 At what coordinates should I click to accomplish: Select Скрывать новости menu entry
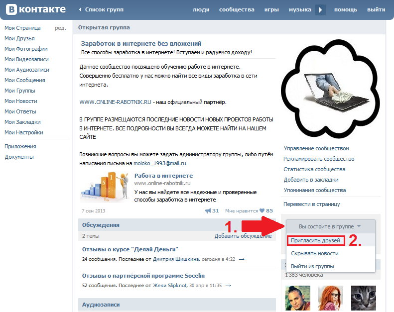(315, 253)
